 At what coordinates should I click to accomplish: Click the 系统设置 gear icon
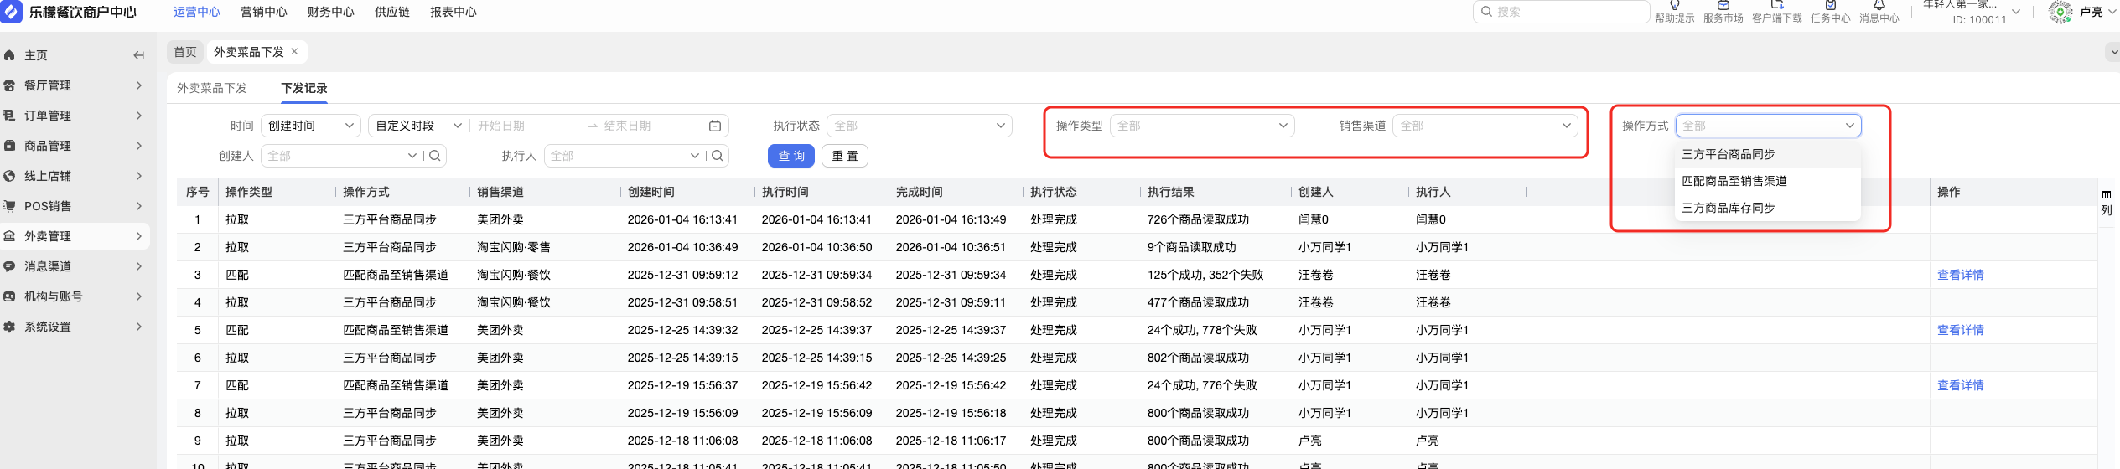(9, 327)
